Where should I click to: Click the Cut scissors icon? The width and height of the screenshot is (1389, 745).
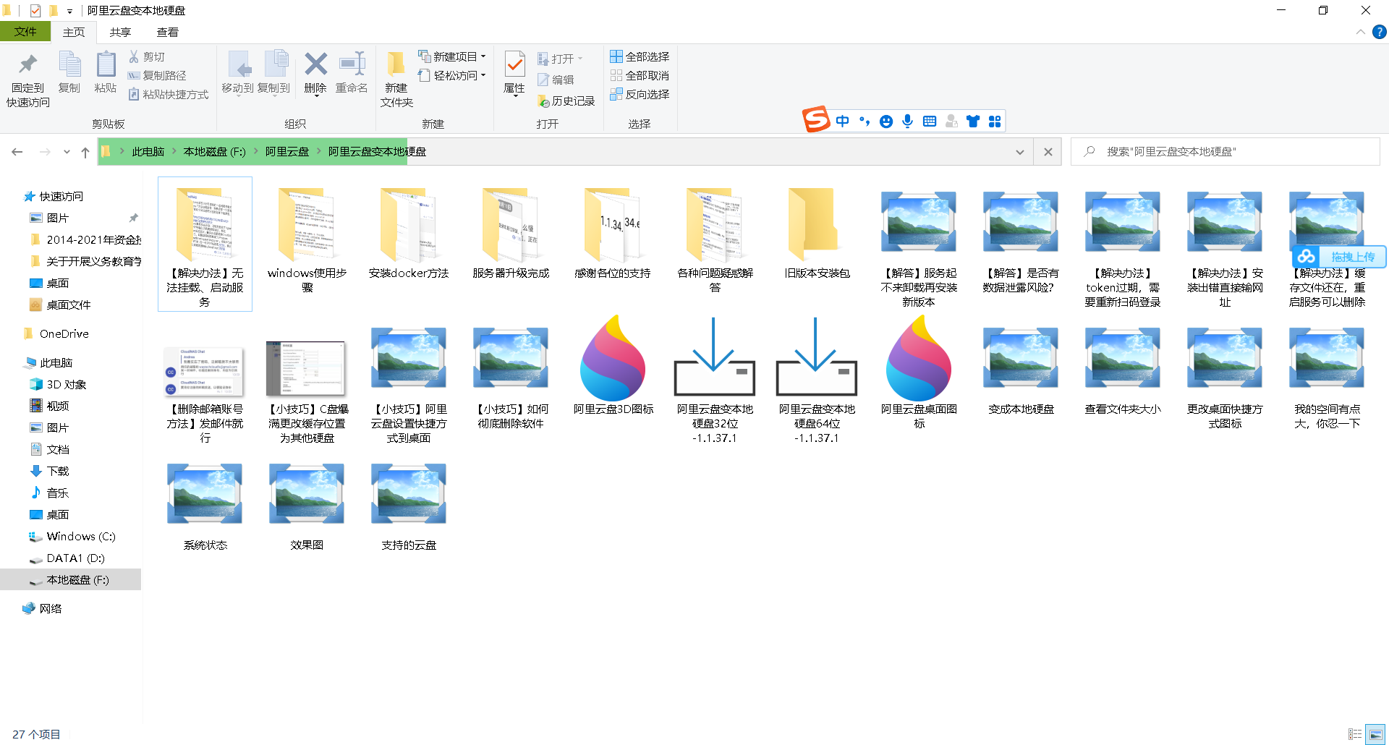(134, 56)
